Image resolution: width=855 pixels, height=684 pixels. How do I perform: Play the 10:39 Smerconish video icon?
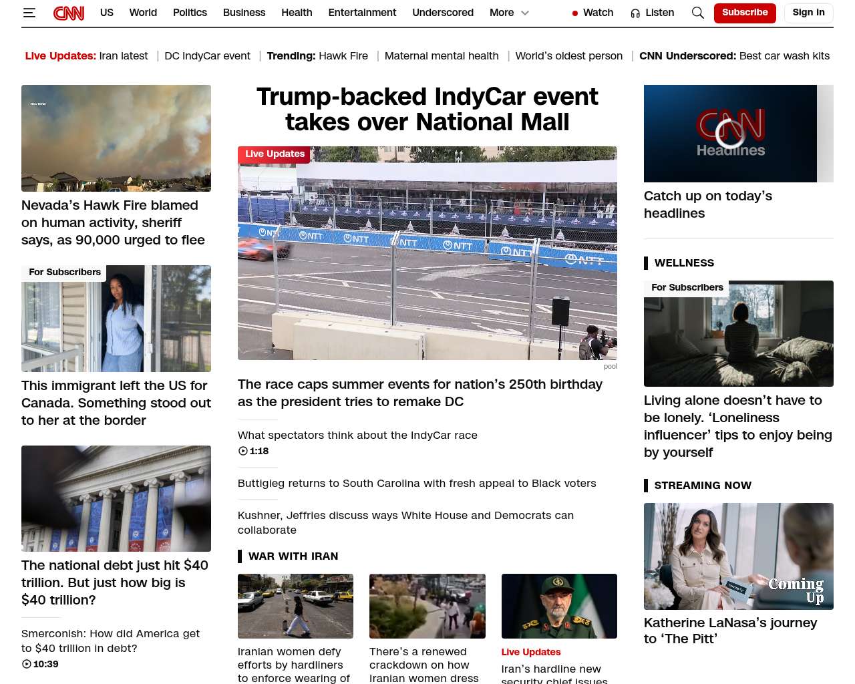pyautogui.click(x=27, y=664)
